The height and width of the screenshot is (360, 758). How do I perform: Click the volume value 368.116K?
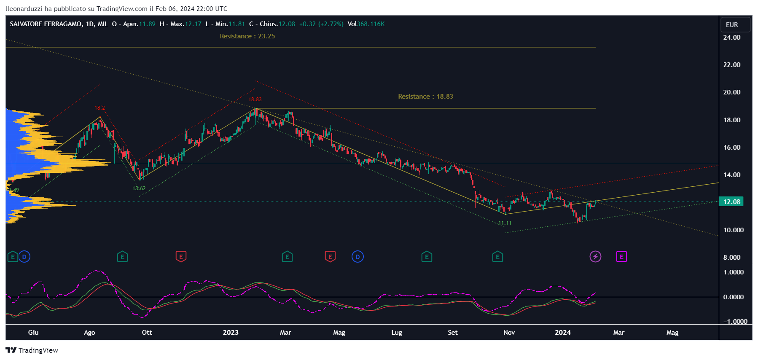[371, 24]
